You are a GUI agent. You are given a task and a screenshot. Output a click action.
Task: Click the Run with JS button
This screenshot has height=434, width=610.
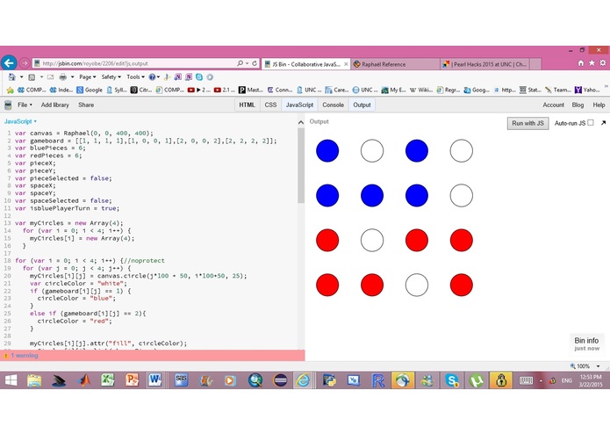tap(527, 123)
